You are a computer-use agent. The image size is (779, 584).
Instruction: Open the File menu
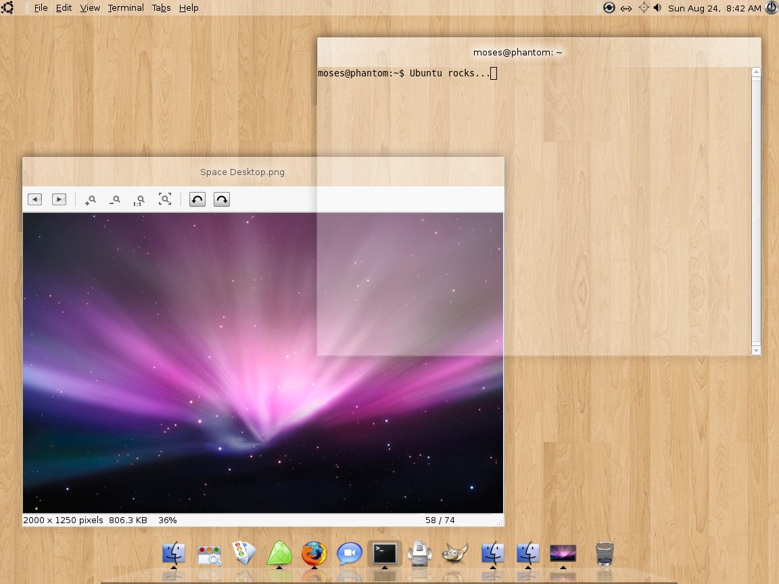point(41,8)
